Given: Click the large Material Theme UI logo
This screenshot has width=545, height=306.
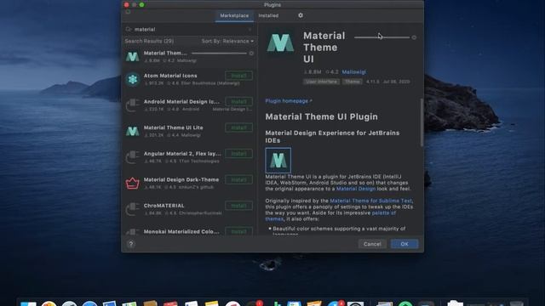Looking at the screenshot, I should tap(280, 43).
